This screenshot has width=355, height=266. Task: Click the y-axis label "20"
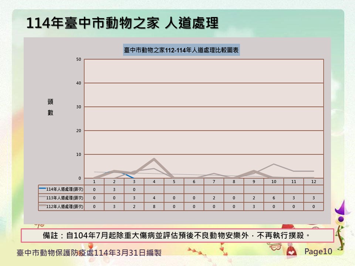[x=78, y=130]
